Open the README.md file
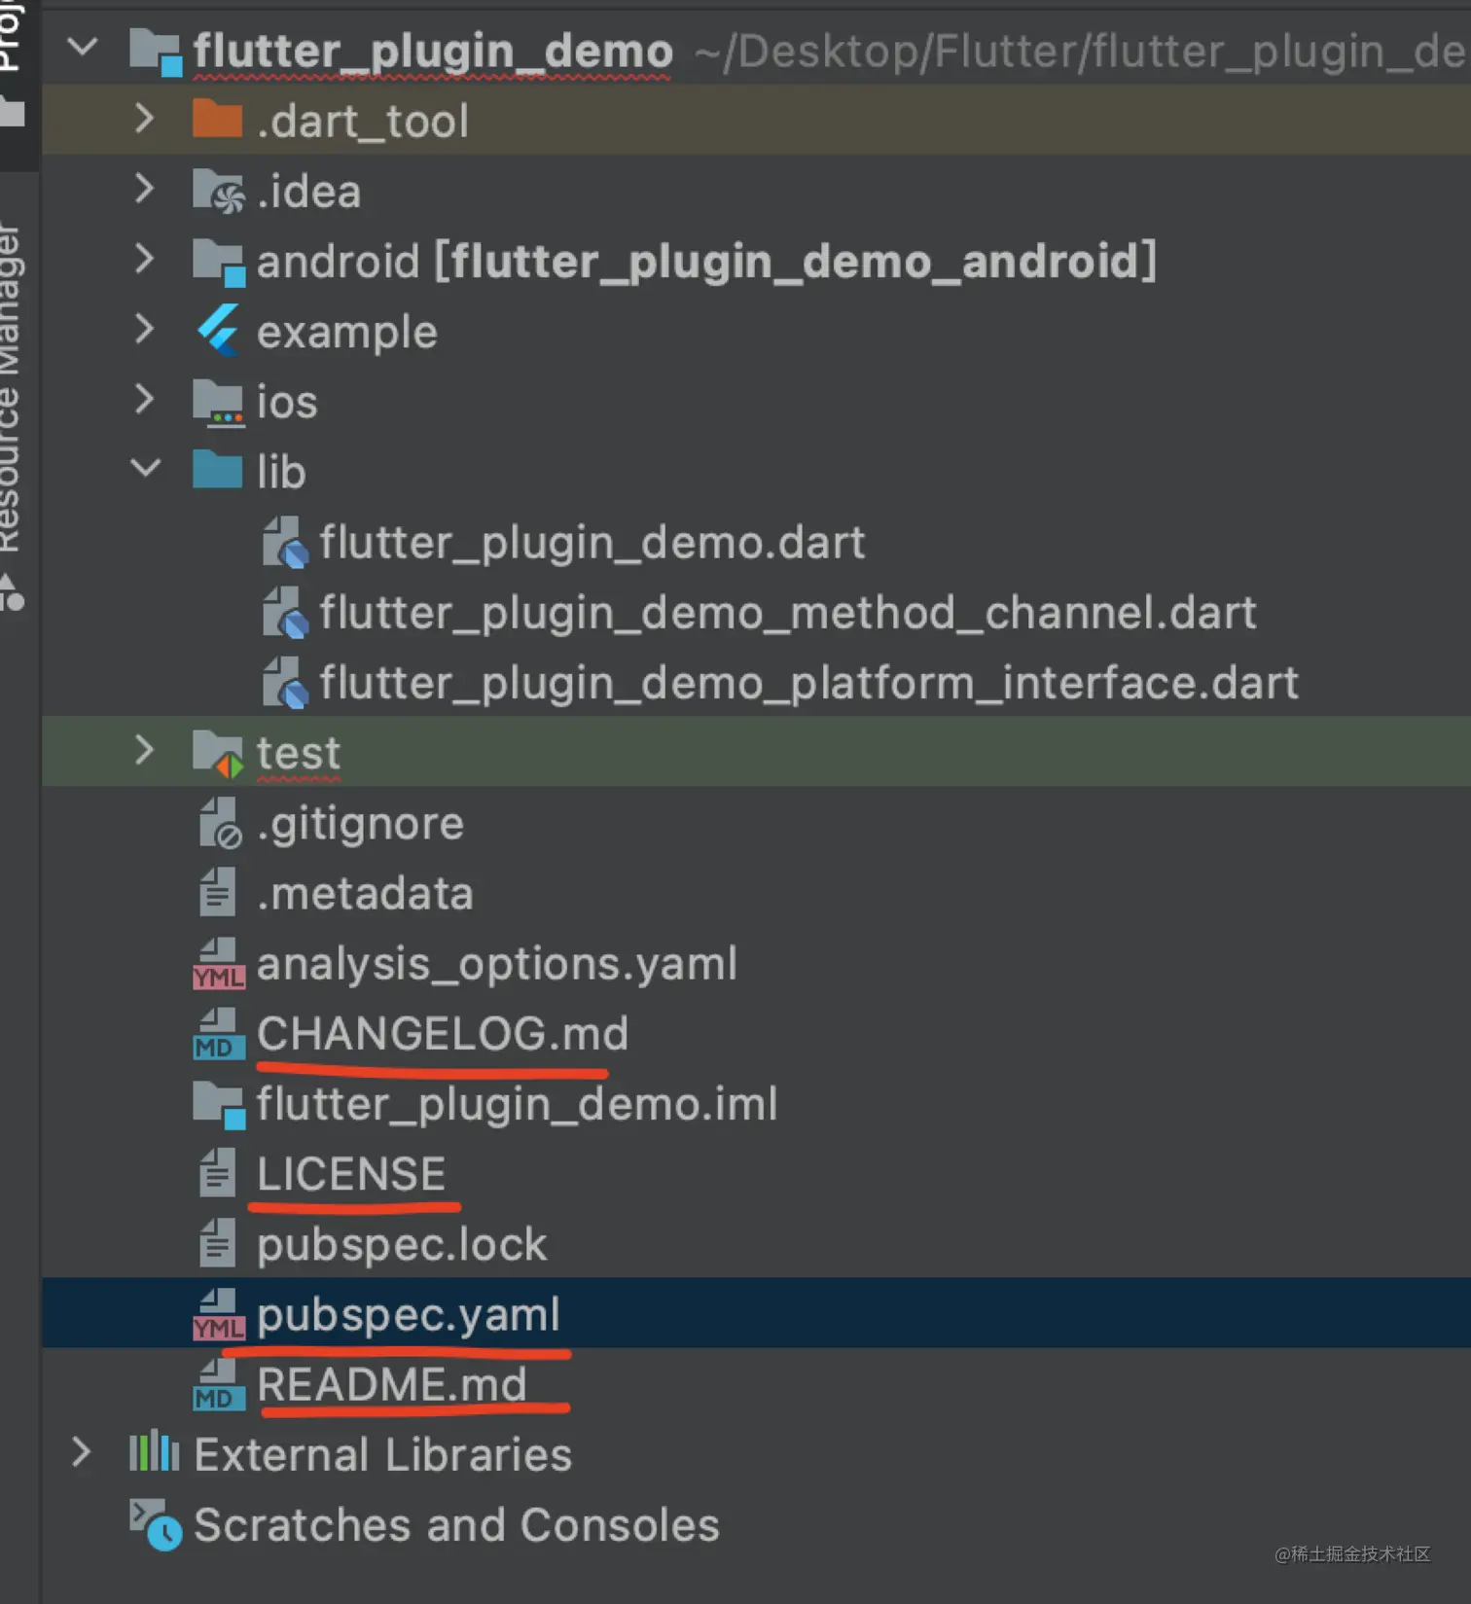Image resolution: width=1471 pixels, height=1604 pixels. coord(391,1385)
